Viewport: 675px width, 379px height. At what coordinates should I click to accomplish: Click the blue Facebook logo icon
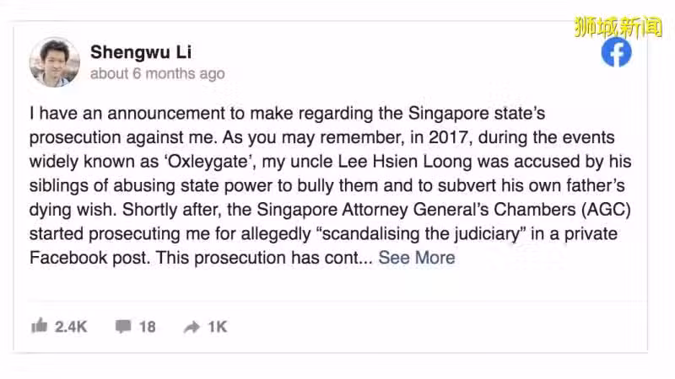[616, 52]
